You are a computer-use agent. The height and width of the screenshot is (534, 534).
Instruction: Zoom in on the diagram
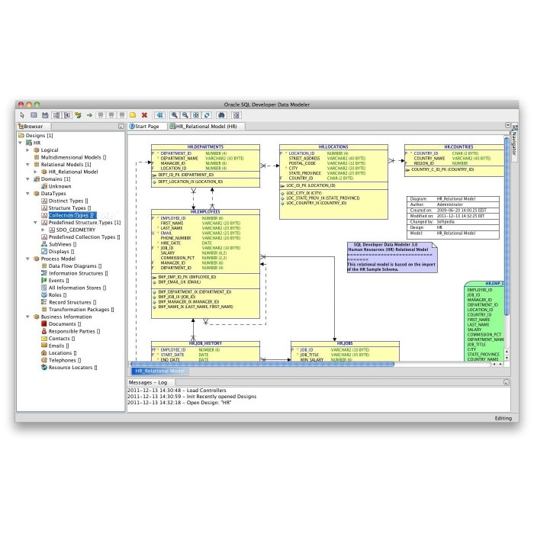pyautogui.click(x=175, y=115)
